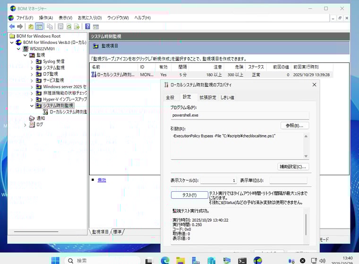Select the BOM for Windows Root folder
The width and height of the screenshot is (359, 264).
click(38, 36)
